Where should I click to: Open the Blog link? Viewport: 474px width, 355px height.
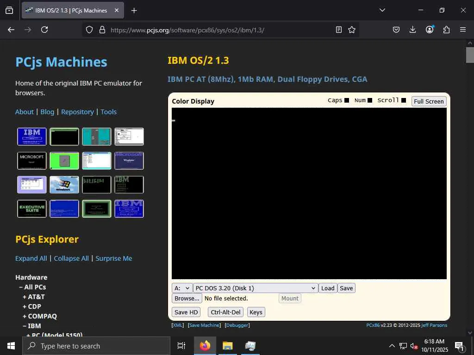[x=47, y=112]
